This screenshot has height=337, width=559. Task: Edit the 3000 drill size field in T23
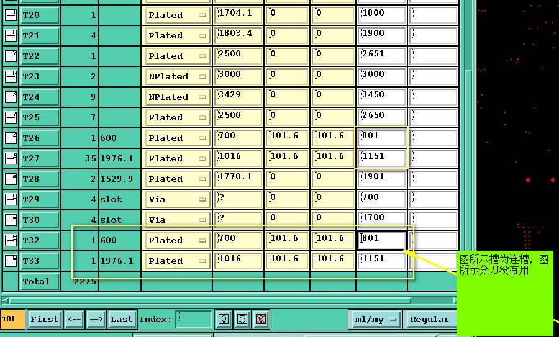point(382,76)
